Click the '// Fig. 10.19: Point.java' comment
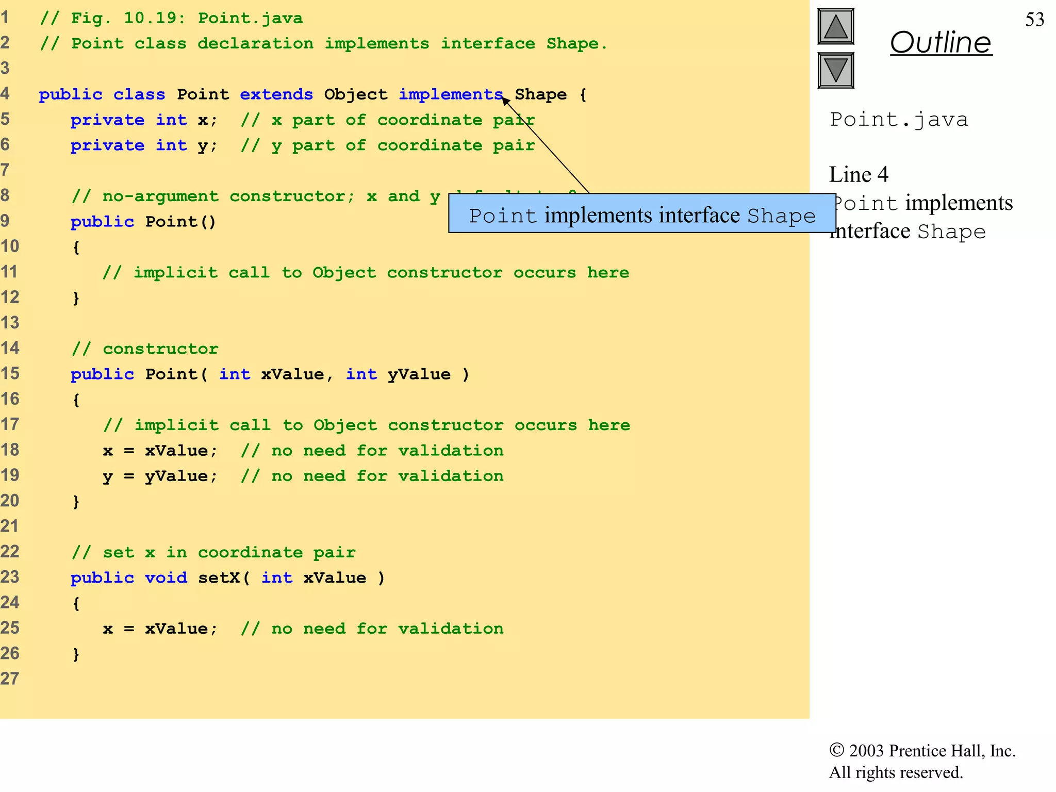 click(171, 18)
